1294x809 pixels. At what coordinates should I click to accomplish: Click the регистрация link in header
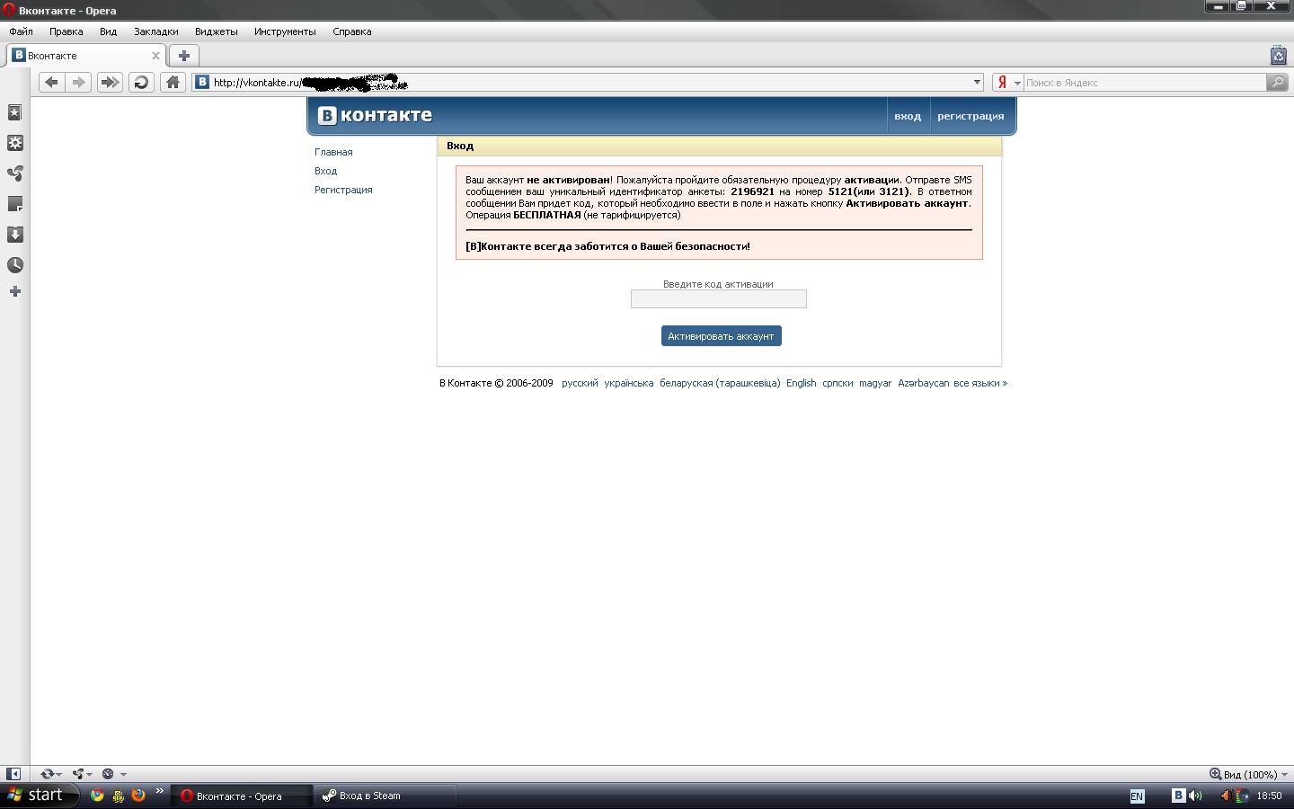click(970, 116)
